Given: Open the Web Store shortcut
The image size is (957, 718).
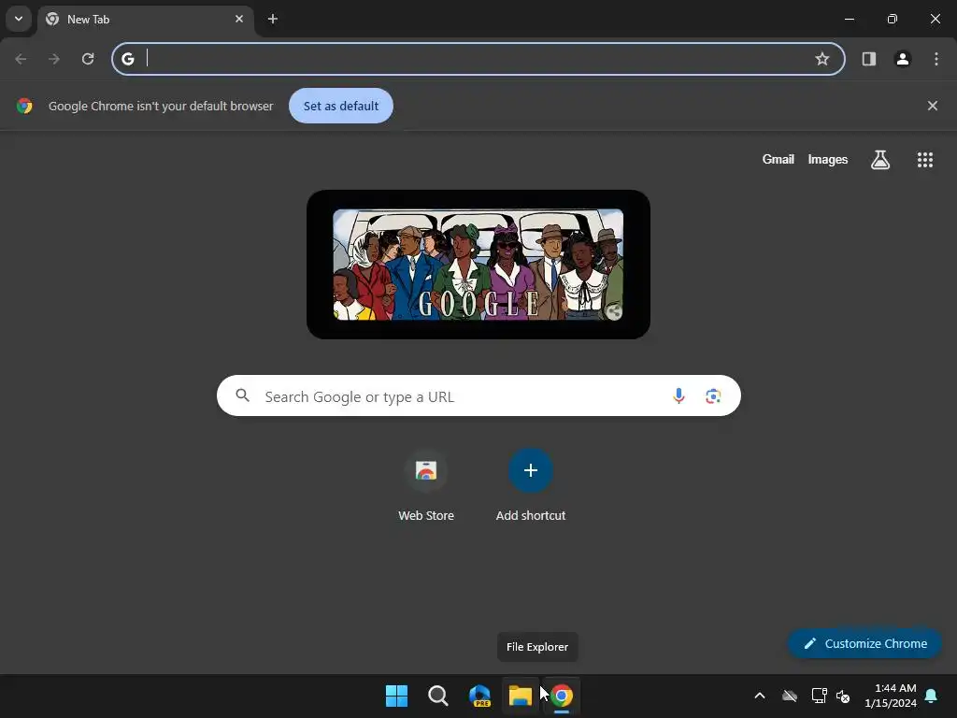Looking at the screenshot, I should pos(426,486).
